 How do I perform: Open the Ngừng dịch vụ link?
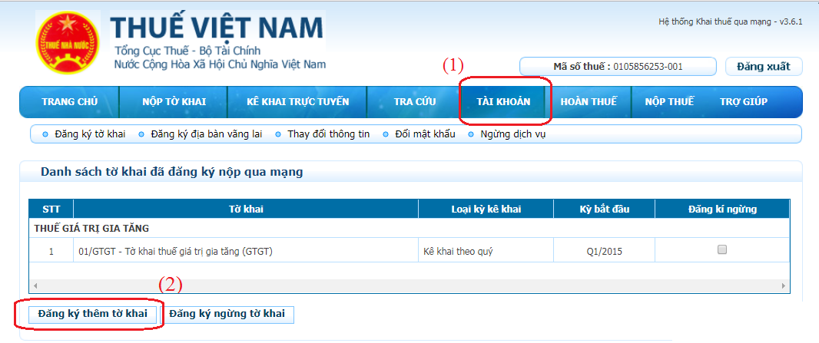(512, 134)
